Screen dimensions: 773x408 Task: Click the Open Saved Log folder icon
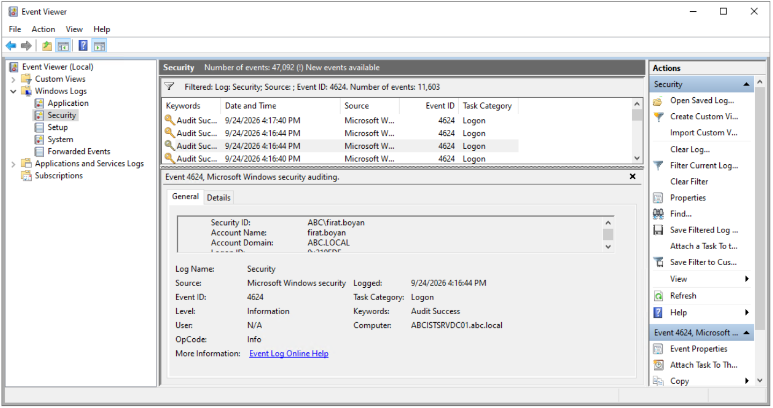(658, 101)
